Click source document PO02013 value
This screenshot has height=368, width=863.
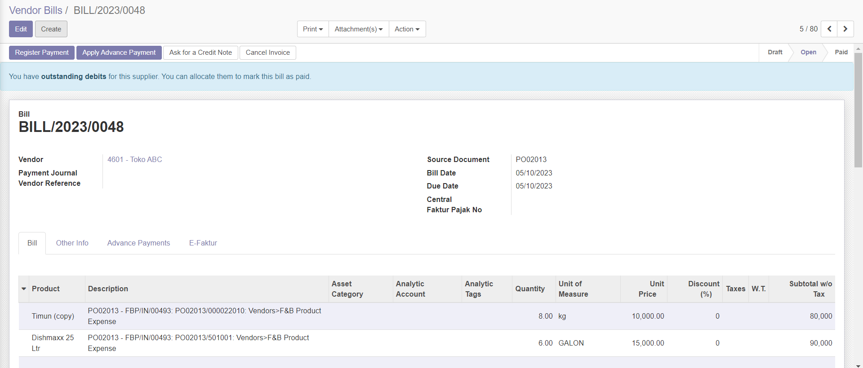pyautogui.click(x=531, y=159)
